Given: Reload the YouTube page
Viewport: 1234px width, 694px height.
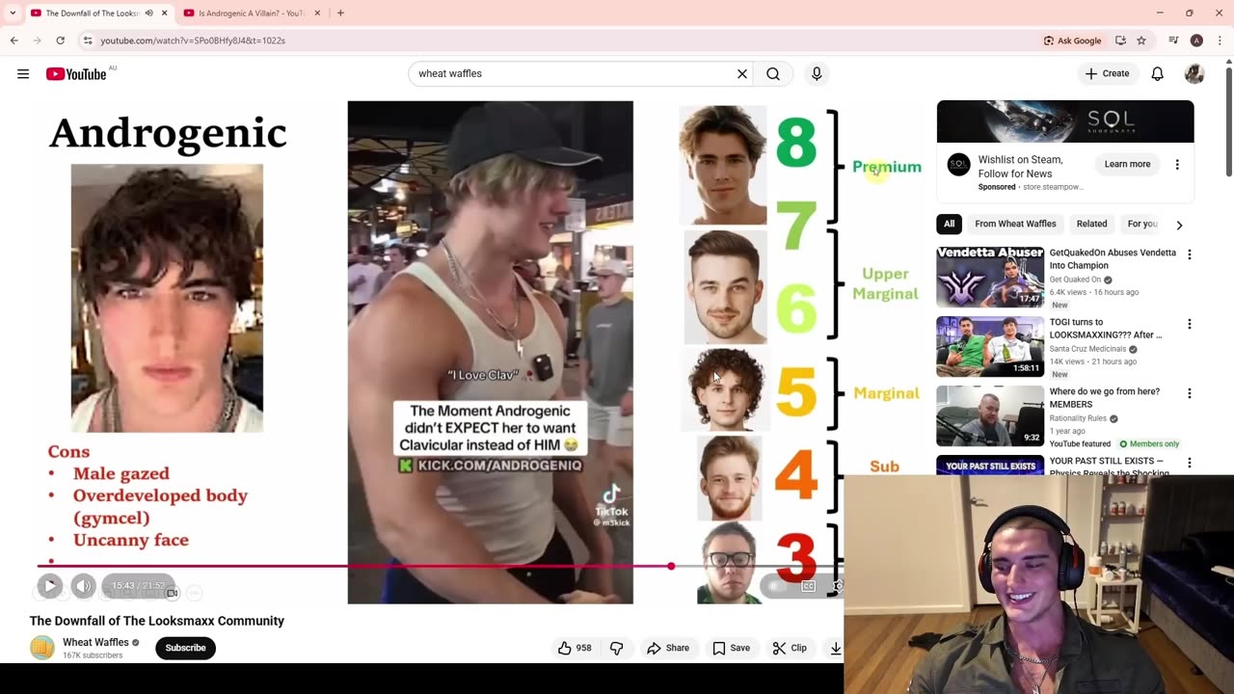Looking at the screenshot, I should [60, 40].
